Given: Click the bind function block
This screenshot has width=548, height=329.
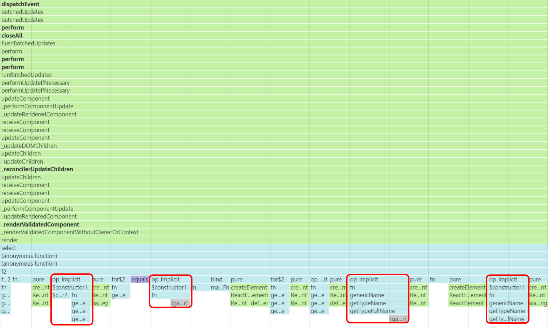Looking at the screenshot, I should 217,279.
